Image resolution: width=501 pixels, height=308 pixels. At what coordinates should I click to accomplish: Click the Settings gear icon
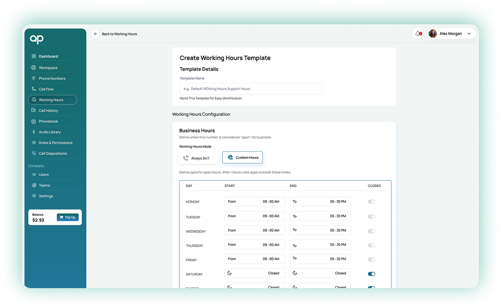click(34, 196)
